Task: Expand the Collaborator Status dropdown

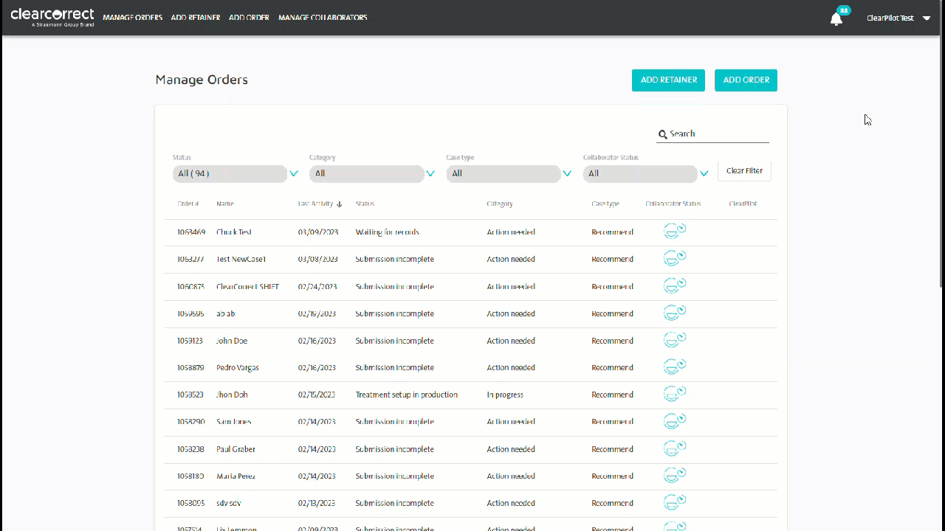Action: (x=704, y=174)
